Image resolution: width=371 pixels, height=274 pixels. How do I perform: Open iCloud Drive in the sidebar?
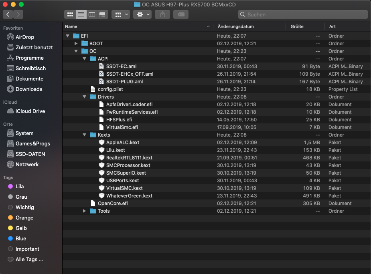pyautogui.click(x=26, y=111)
